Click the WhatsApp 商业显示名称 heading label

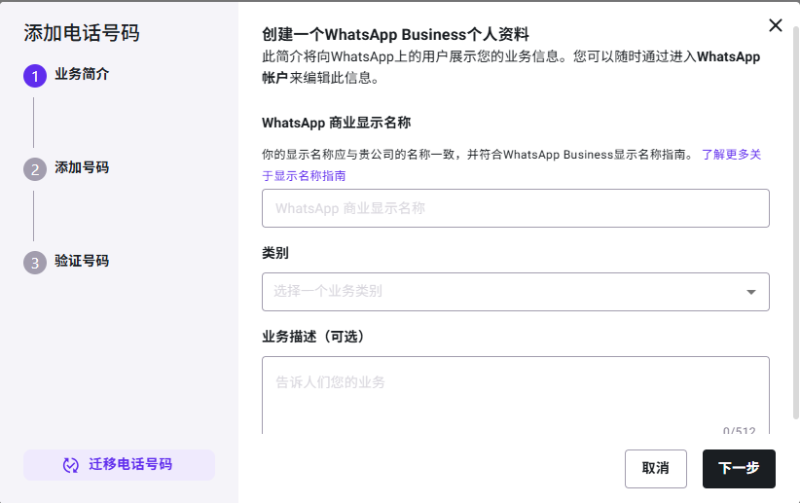[336, 123]
